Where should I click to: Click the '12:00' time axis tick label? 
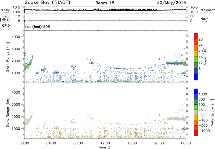(x=105, y=143)
